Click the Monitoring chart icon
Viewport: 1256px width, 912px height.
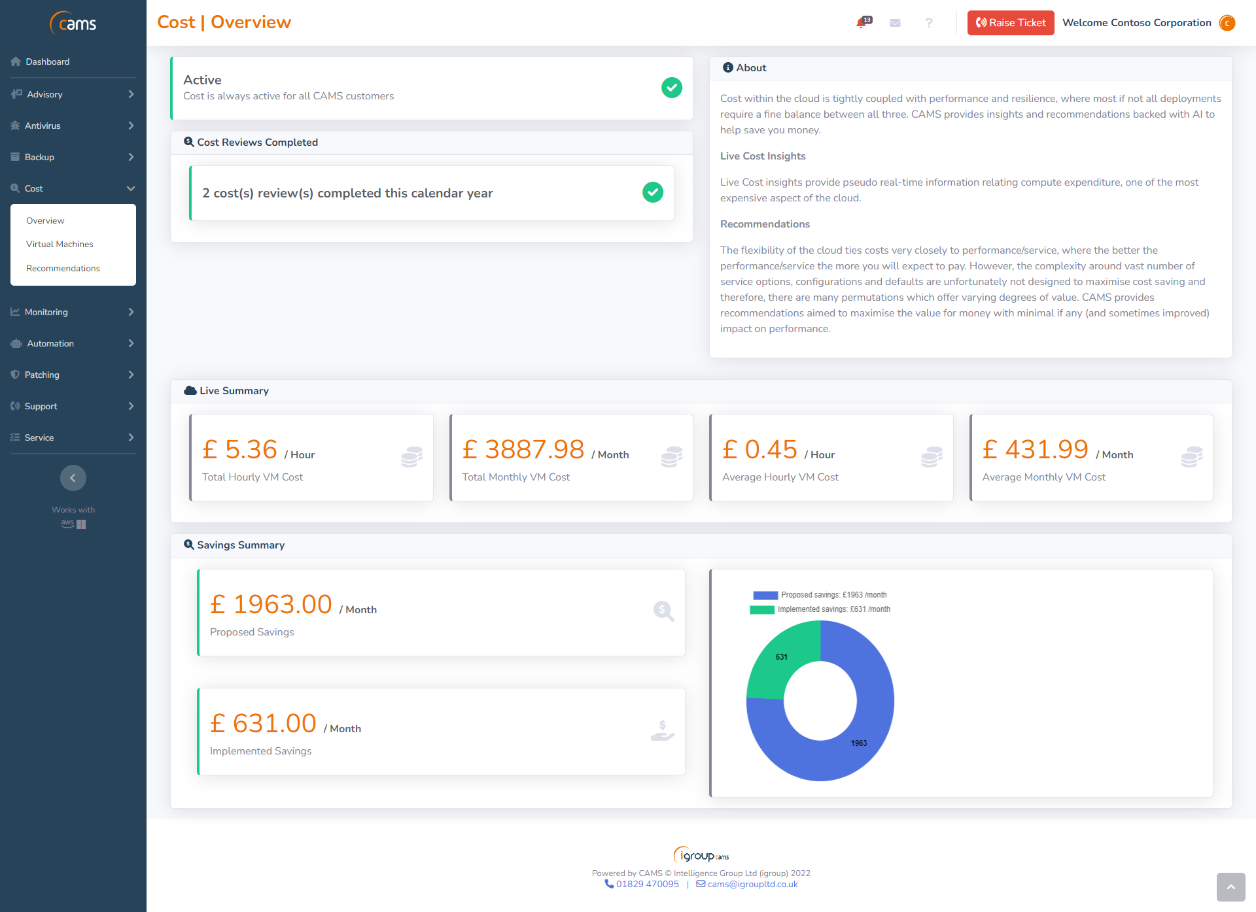(x=16, y=312)
